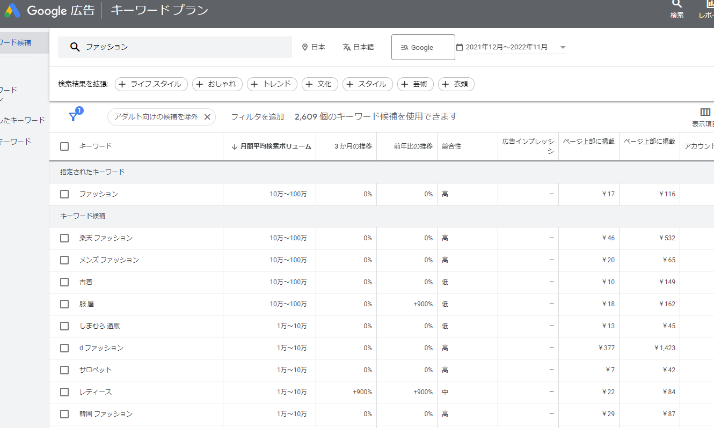
Task: Click the キーワード プラン title
Action: tap(159, 10)
